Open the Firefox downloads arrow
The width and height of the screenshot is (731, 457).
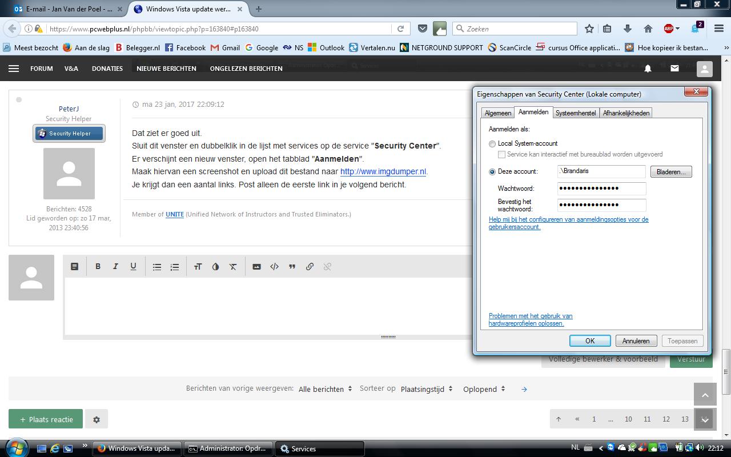click(628, 29)
